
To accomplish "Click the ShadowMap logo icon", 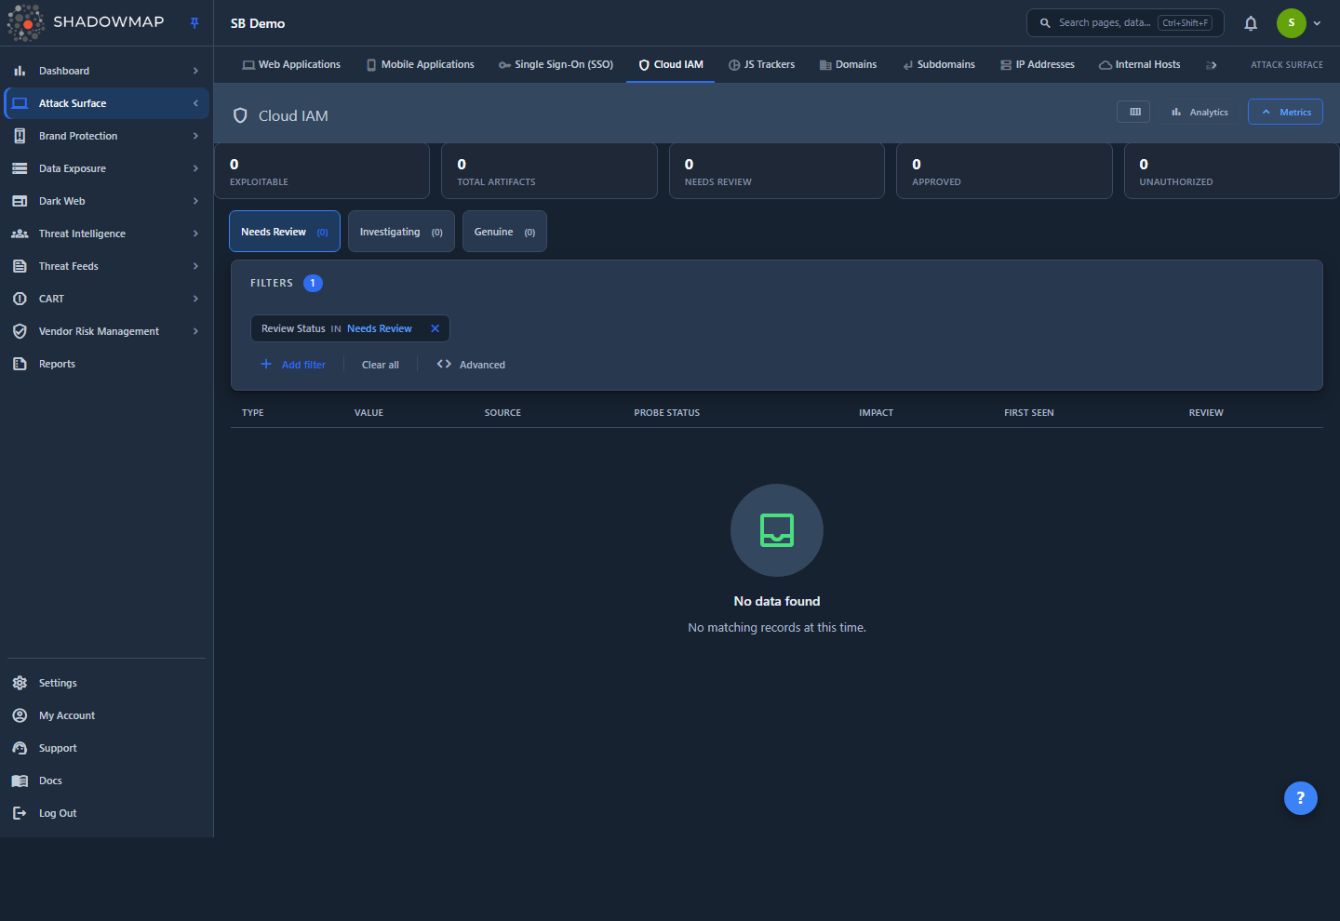I will pos(25,22).
